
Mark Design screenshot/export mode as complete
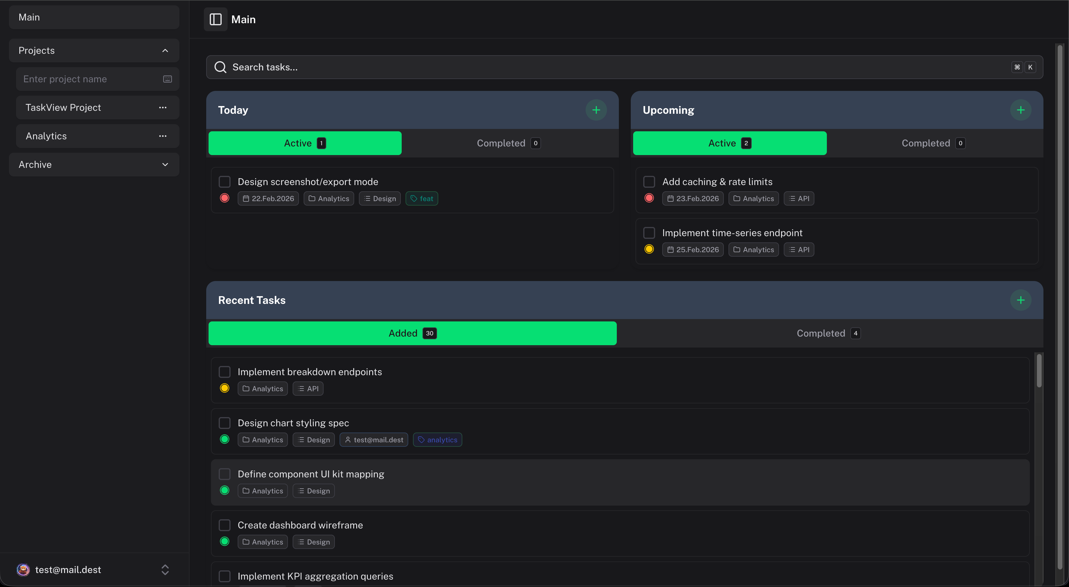coord(225,181)
